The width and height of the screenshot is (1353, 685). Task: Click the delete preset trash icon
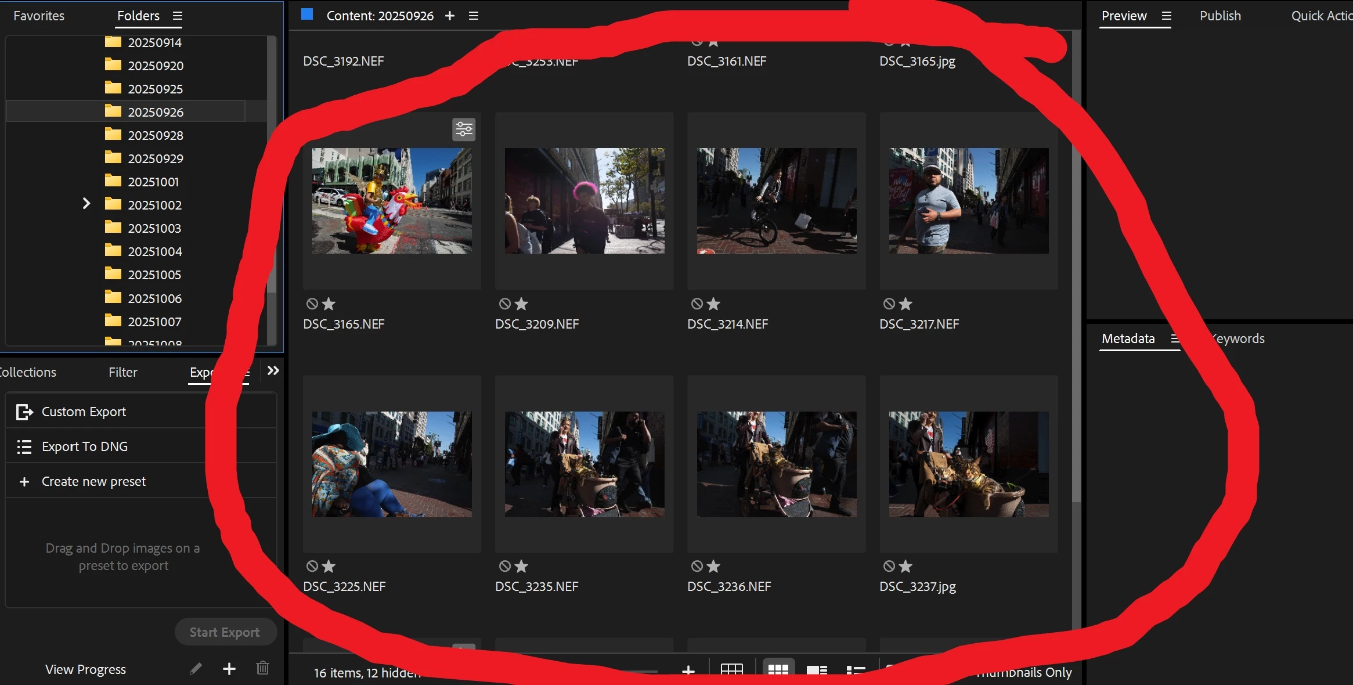[262, 669]
